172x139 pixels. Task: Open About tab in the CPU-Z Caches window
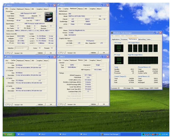tap(46, 61)
